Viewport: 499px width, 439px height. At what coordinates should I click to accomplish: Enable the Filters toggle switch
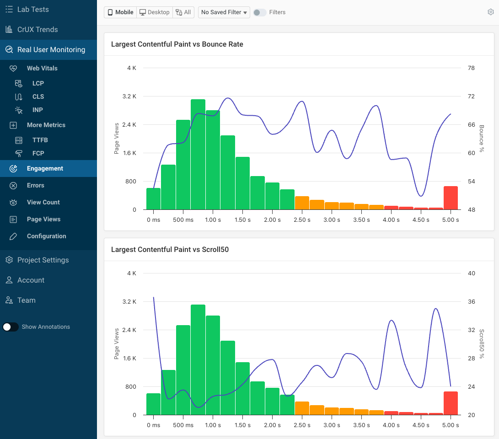[x=259, y=12]
